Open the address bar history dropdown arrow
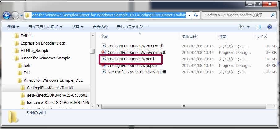280x129 pixels. tap(189, 15)
